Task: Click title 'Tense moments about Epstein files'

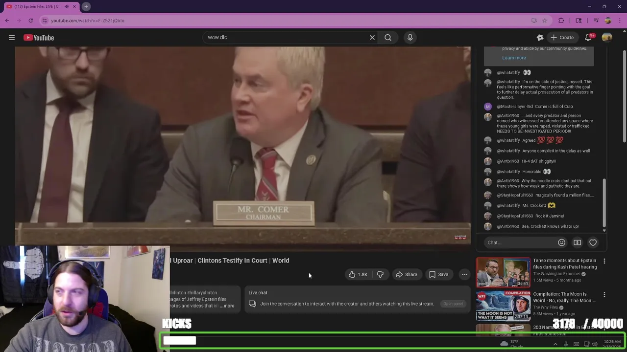Action: pyautogui.click(x=564, y=264)
